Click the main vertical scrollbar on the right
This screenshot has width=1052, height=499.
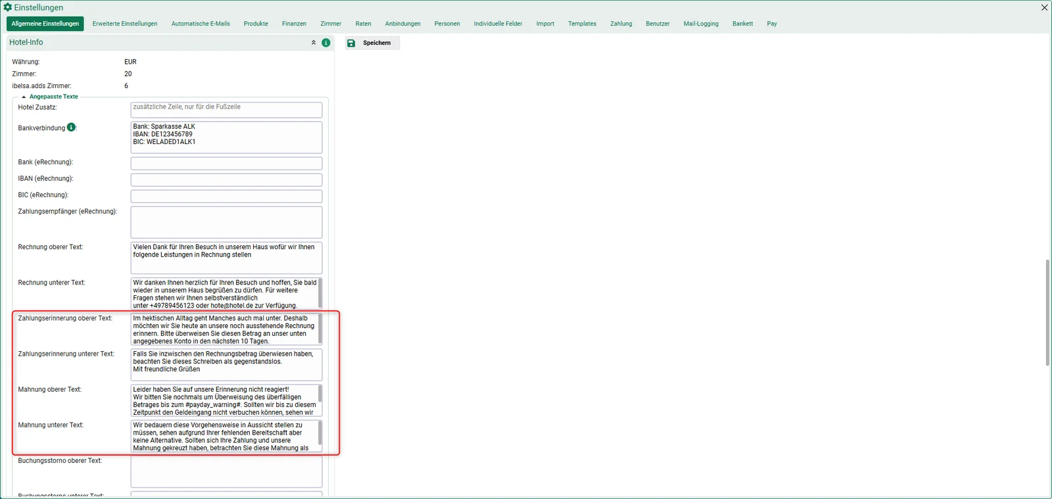(x=1047, y=313)
